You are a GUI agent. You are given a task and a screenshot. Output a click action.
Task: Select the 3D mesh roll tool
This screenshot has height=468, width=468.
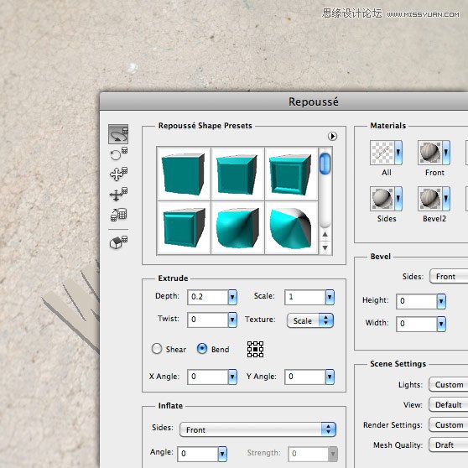[x=118, y=153]
